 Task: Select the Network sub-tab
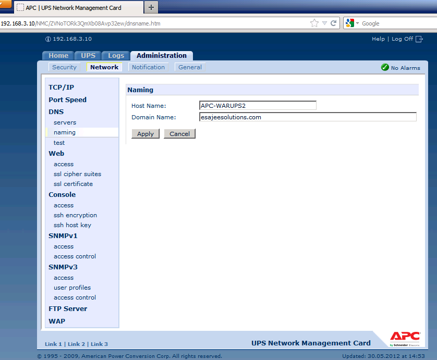tap(104, 67)
